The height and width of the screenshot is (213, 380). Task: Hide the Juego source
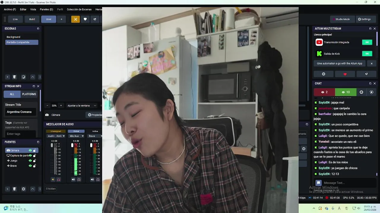click(x=30, y=161)
